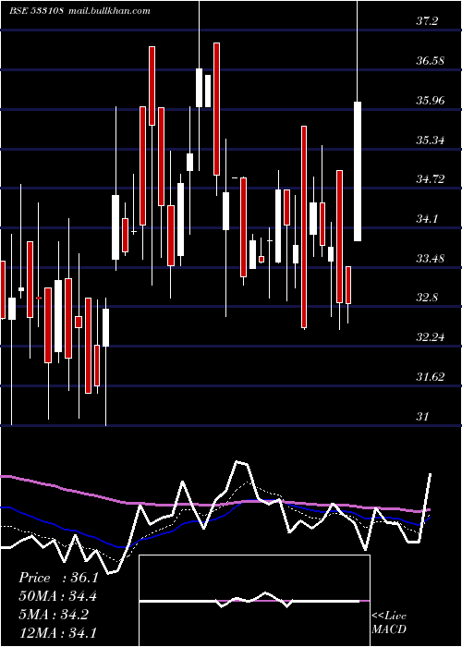
Task: Click the BSE 533108 symbol title
Action: tap(36, 11)
